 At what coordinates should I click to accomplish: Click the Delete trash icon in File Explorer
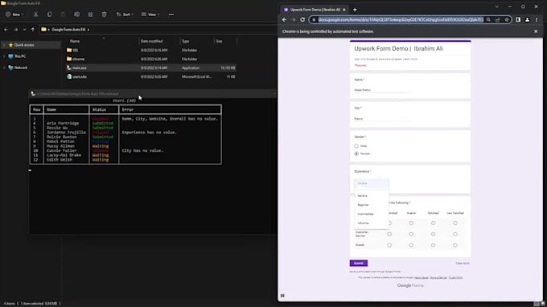[104, 14]
